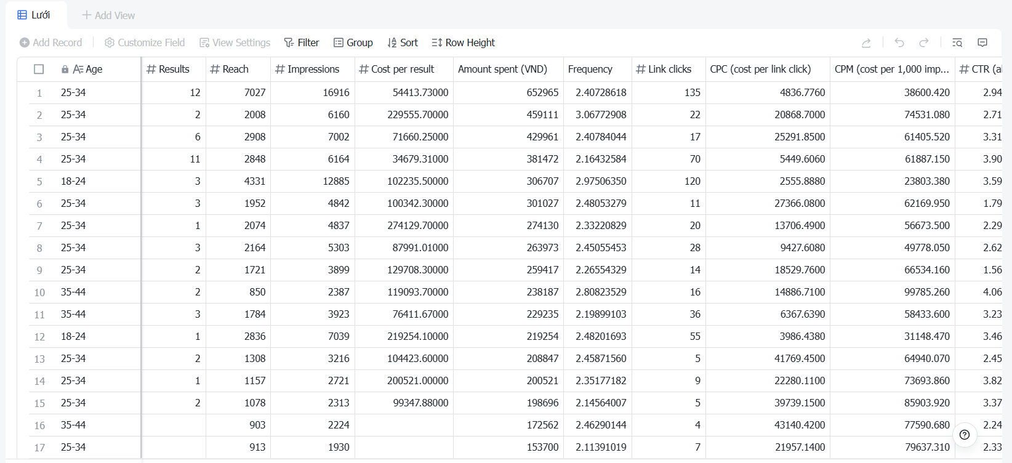Open the Row Height menu
Screen dimensions: 1012x463
(x=464, y=42)
